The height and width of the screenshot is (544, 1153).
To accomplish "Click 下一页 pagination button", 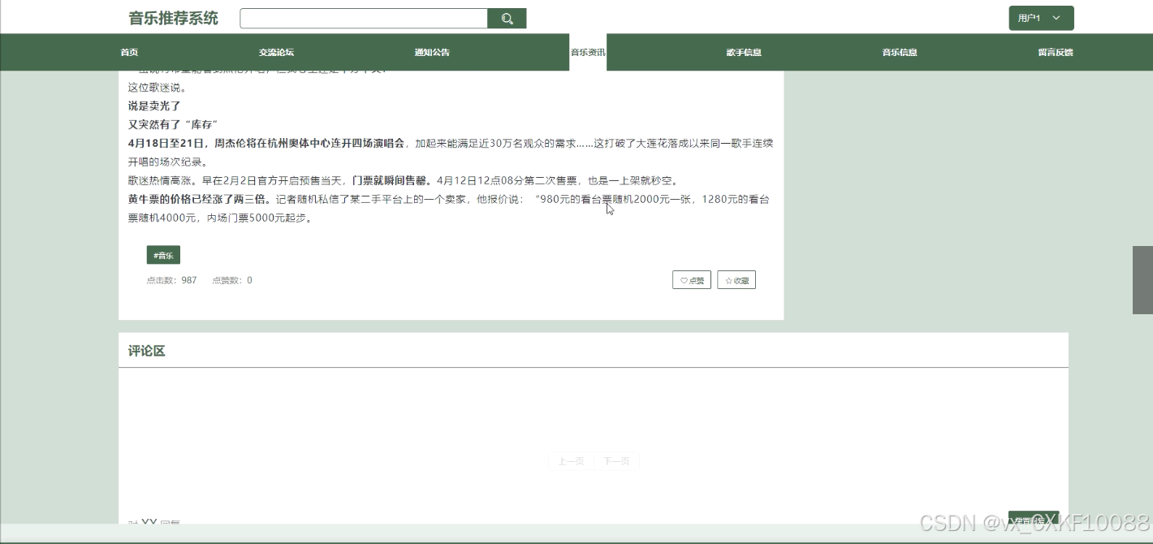I will (x=617, y=461).
